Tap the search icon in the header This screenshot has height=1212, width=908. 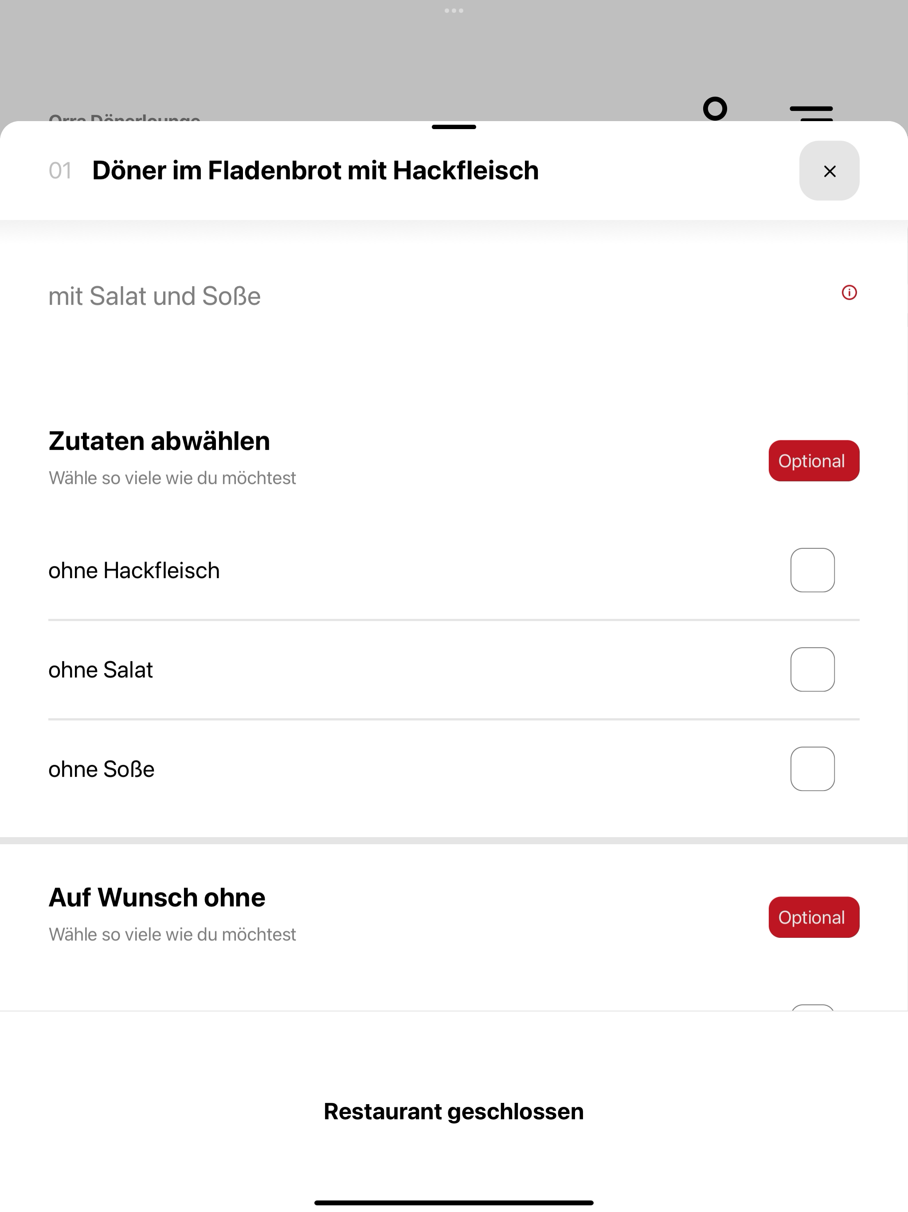(x=715, y=109)
